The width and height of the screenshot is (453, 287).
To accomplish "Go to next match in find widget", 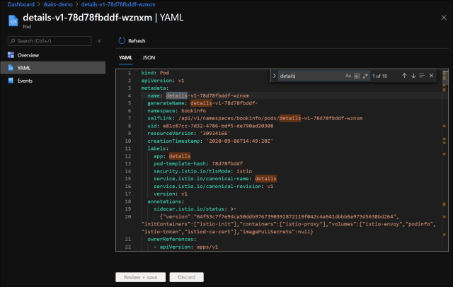I will (x=413, y=76).
